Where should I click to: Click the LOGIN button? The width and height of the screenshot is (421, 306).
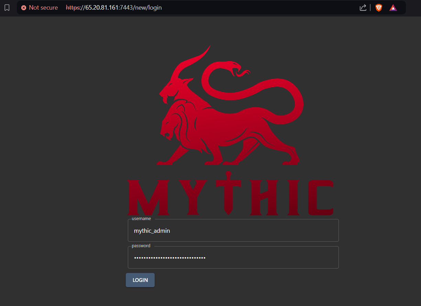pos(140,280)
